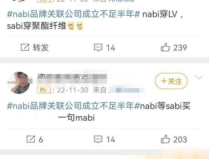The width and height of the screenshot is (209, 159).
Task: Tap the repost icon beside 转发
Action: pyautogui.click(x=25, y=47)
